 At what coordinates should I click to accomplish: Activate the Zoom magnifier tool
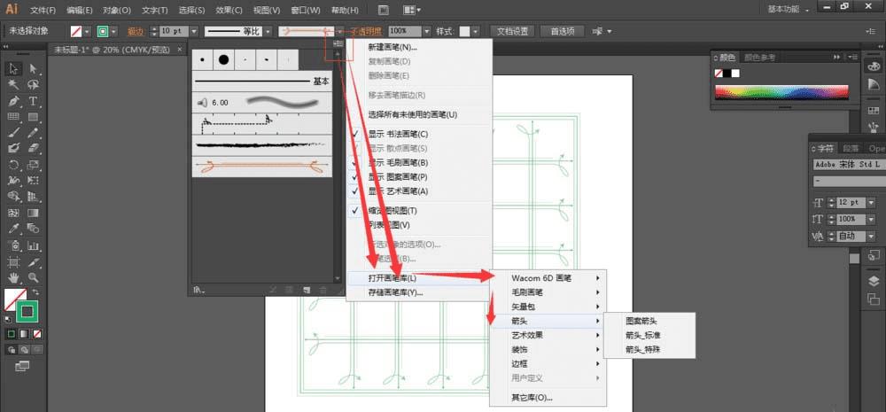coord(34,278)
